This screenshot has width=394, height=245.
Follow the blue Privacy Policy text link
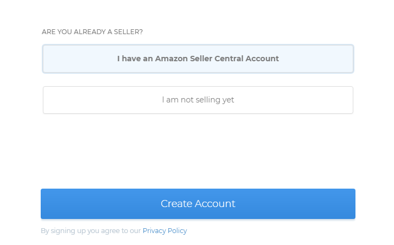(164, 231)
